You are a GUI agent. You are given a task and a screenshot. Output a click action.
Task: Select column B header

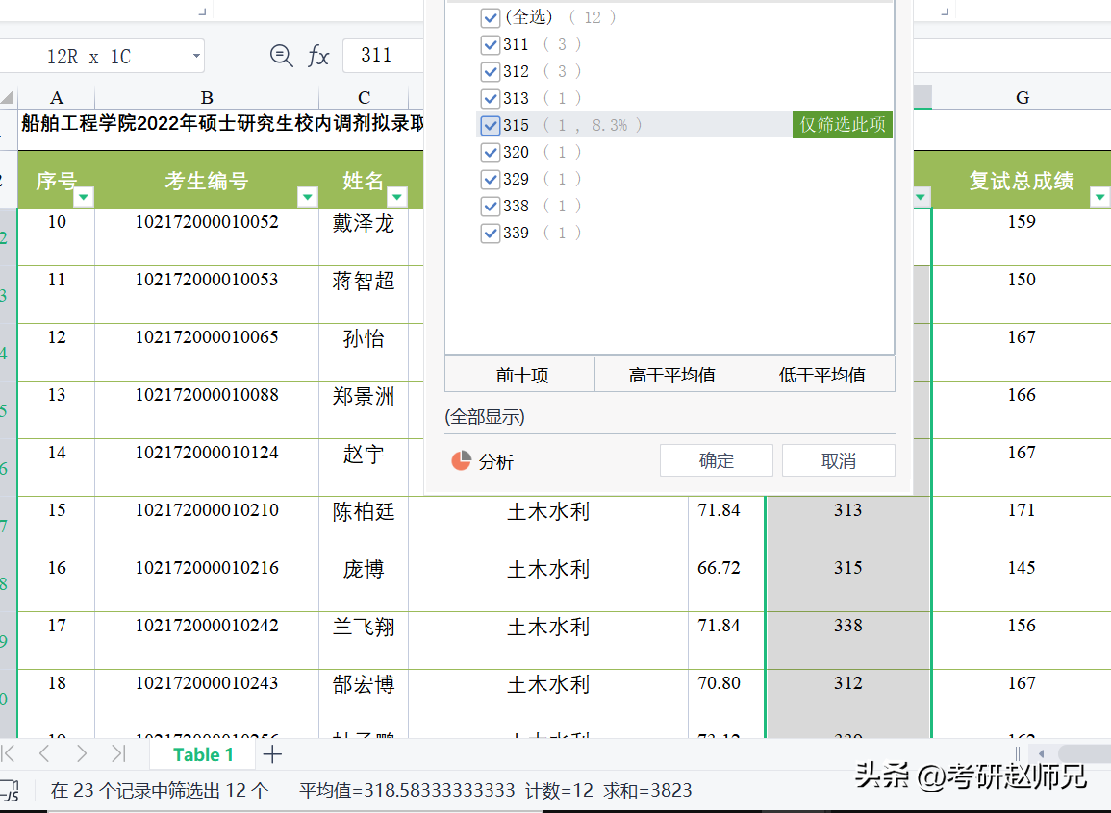click(207, 98)
